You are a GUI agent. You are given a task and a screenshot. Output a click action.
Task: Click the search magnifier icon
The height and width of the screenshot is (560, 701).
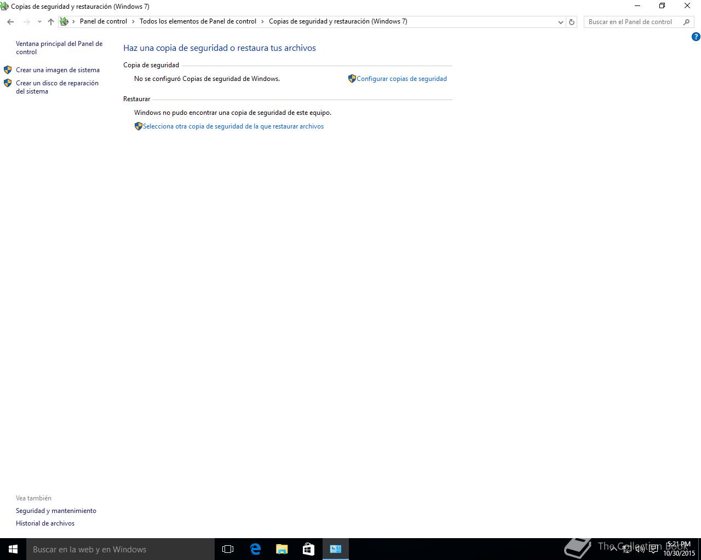coord(687,22)
